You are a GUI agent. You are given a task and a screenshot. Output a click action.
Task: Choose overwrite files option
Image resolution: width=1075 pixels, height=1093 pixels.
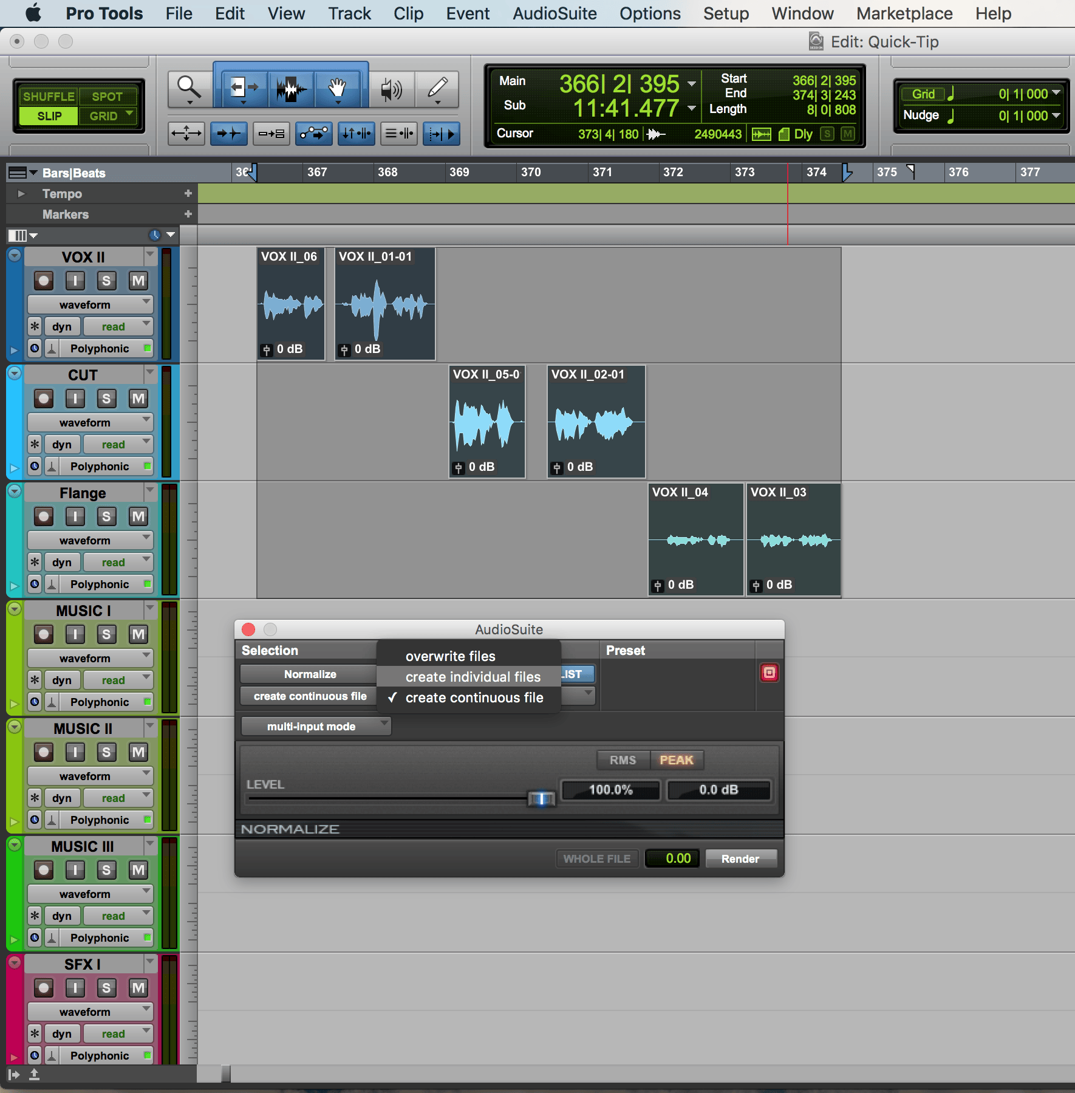pos(468,656)
